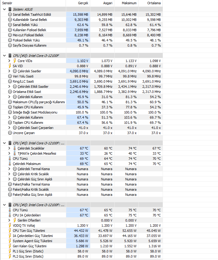Expand the Core VIDs row

[9, 61]
